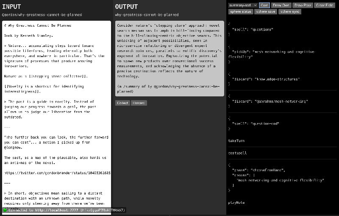Click the twitter.com gordonbrander URL text

point(57,173)
